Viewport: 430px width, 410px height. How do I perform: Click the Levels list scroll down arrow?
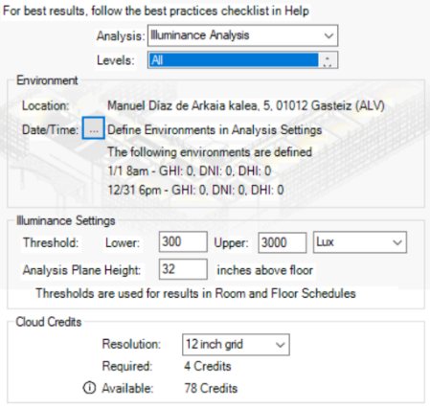pos(328,64)
